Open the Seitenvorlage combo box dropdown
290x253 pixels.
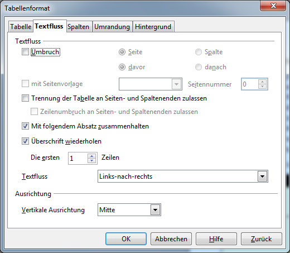click(x=176, y=84)
